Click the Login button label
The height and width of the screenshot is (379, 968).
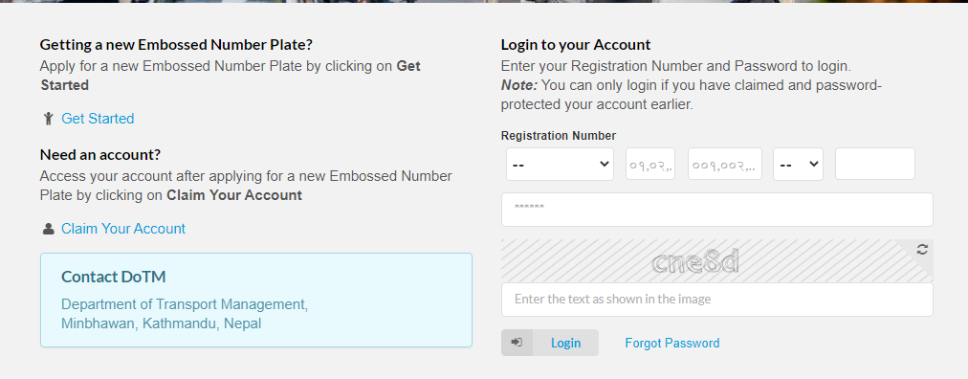pos(565,344)
